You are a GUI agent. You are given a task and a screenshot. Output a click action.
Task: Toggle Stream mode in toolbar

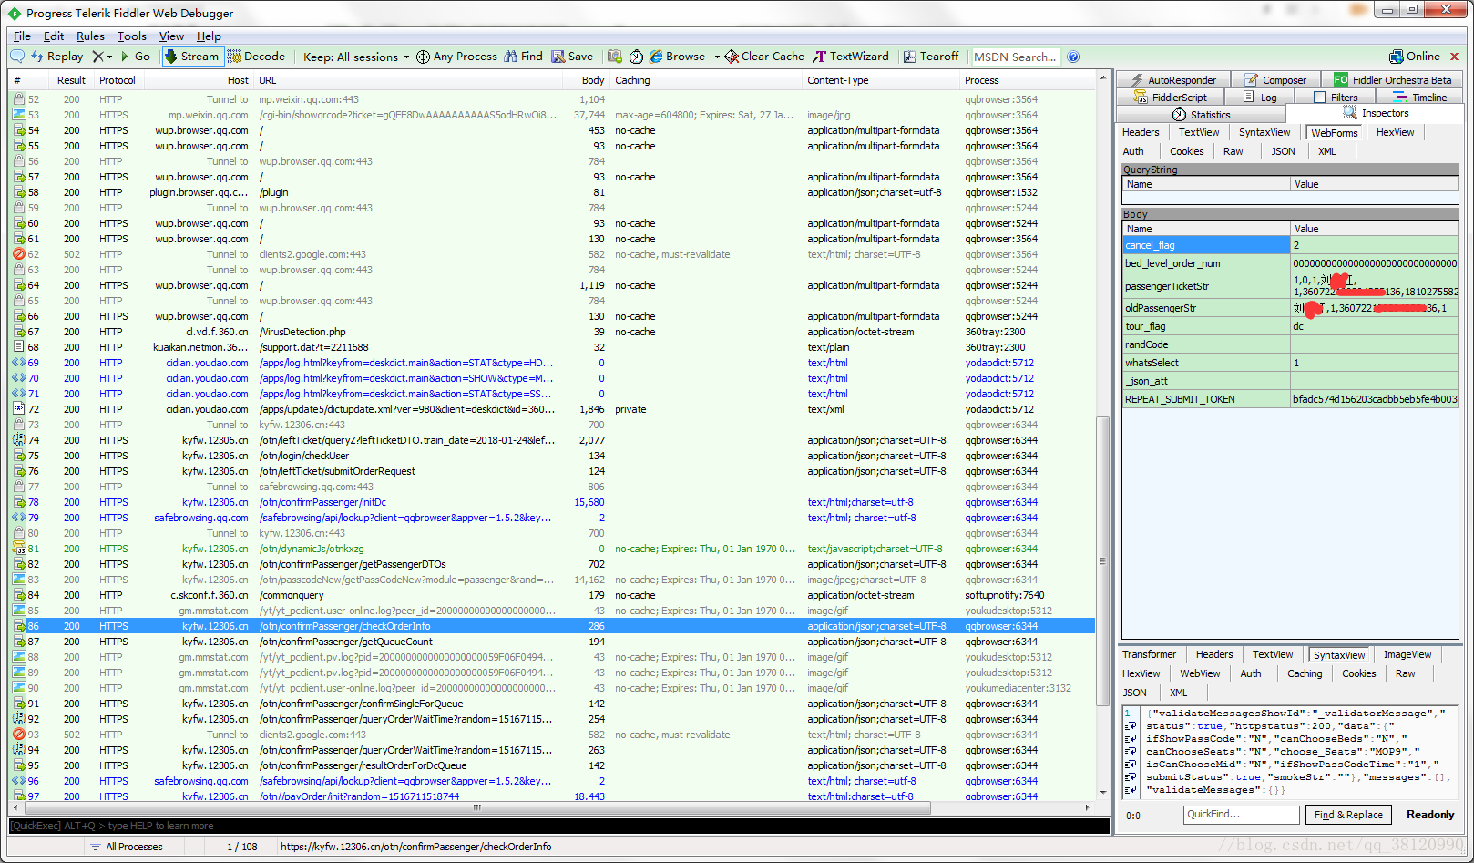click(192, 57)
